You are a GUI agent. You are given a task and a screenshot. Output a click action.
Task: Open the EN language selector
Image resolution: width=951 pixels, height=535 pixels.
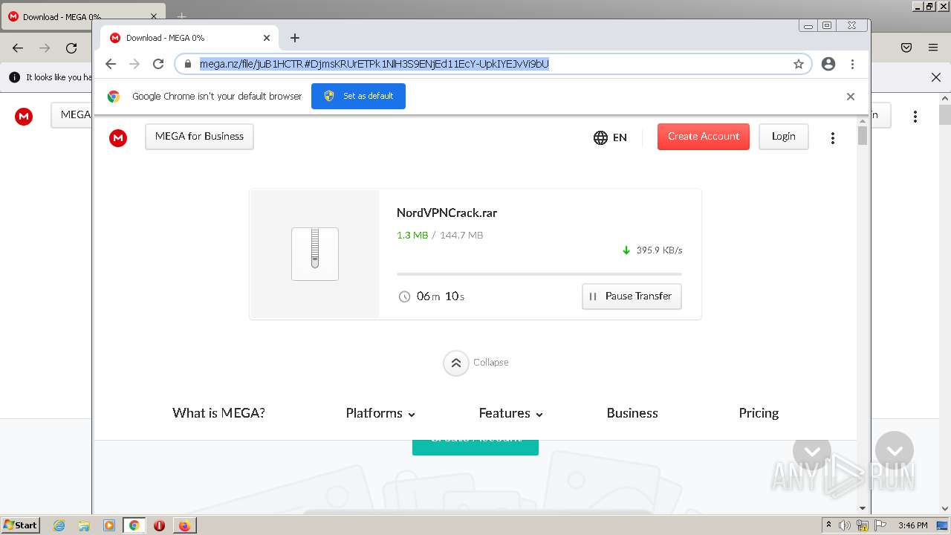(x=610, y=137)
